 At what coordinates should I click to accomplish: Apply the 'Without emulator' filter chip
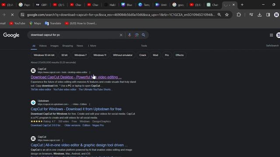click(122, 55)
